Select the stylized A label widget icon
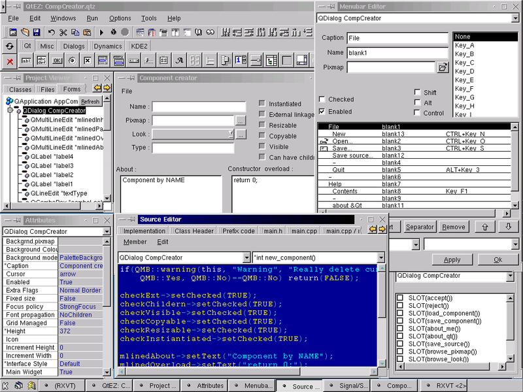Viewport: 523px width, 392px height. pos(179,61)
